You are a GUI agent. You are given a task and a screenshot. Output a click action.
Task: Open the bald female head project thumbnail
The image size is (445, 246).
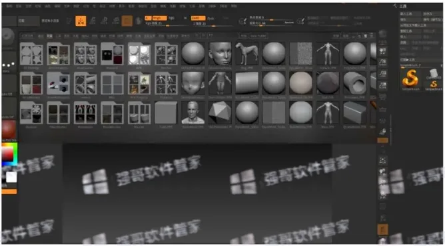(220, 53)
